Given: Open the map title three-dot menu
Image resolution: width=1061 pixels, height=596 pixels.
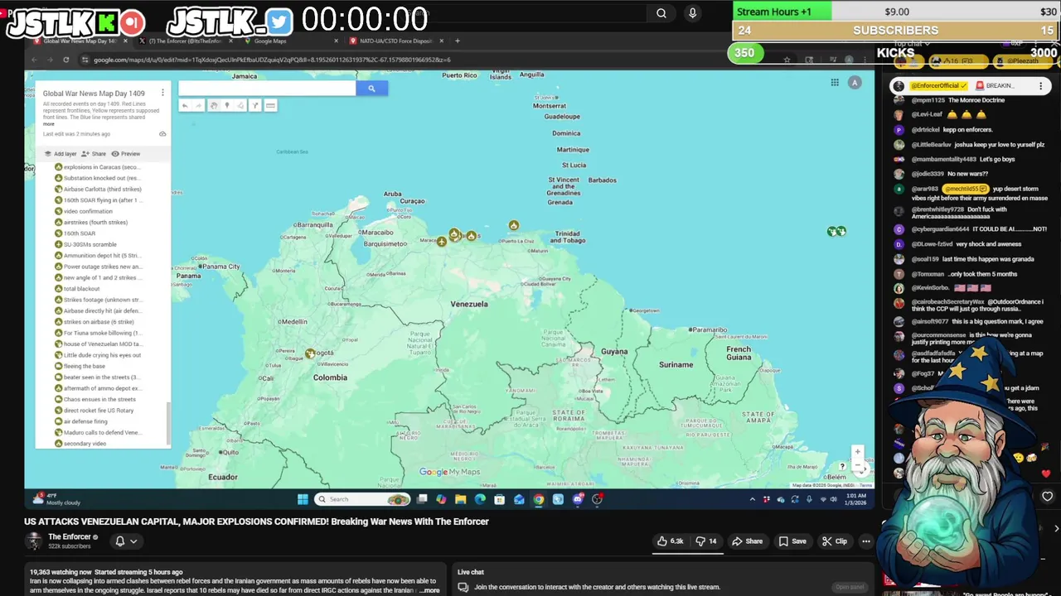Looking at the screenshot, I should point(162,93).
